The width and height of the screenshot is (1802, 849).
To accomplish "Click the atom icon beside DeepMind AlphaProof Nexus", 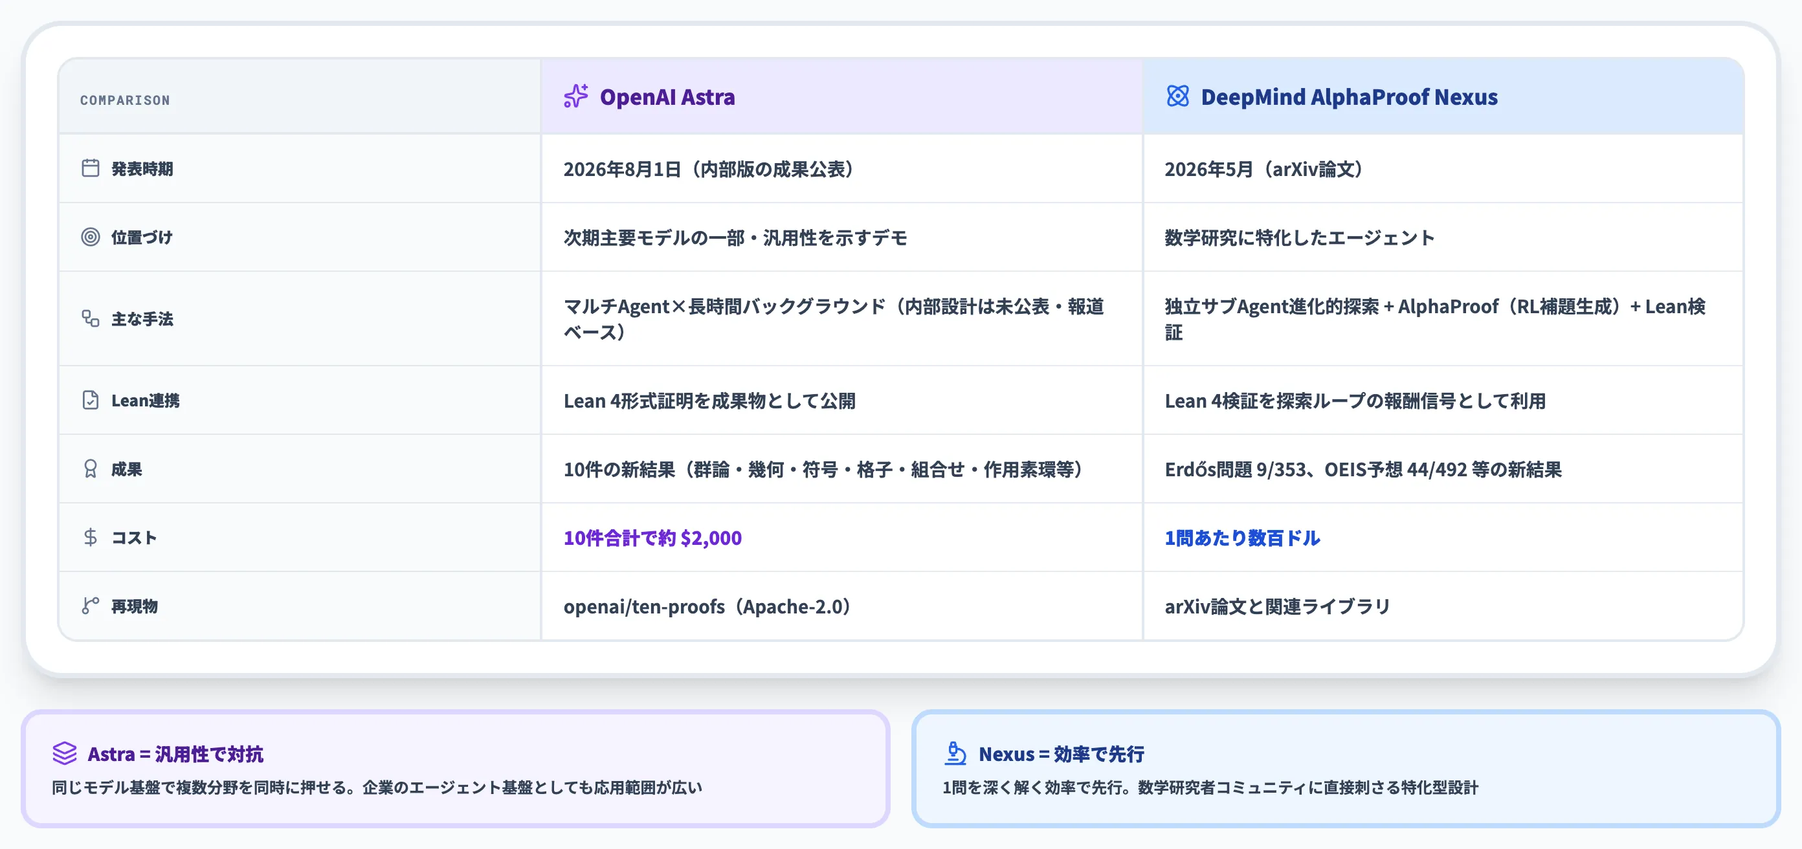I will 1177,96.
